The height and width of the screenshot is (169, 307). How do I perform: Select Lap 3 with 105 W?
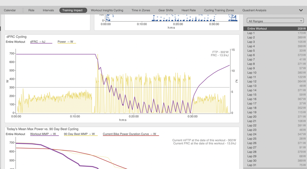[x=275, y=42]
